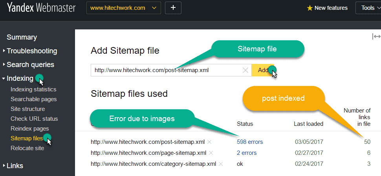Image resolution: width=381 pixels, height=176 pixels.
Task: Click the link count 6
Action: (368, 153)
